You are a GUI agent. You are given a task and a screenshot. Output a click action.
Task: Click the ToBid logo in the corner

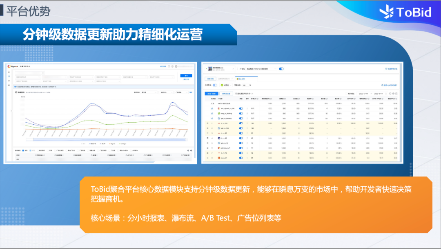click(405, 12)
